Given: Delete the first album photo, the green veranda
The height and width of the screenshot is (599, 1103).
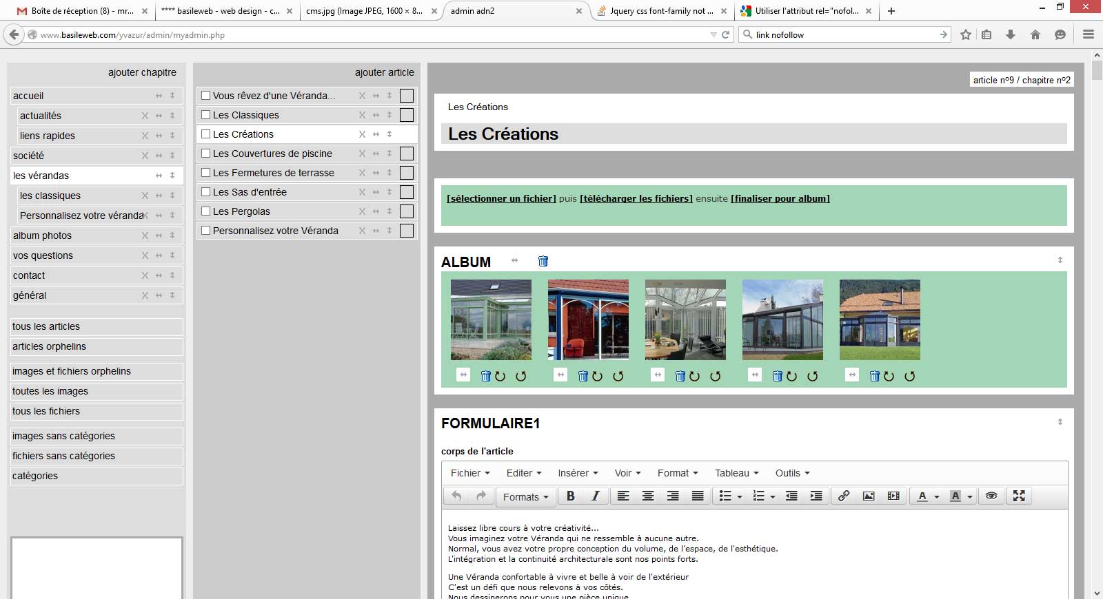Looking at the screenshot, I should [485, 376].
